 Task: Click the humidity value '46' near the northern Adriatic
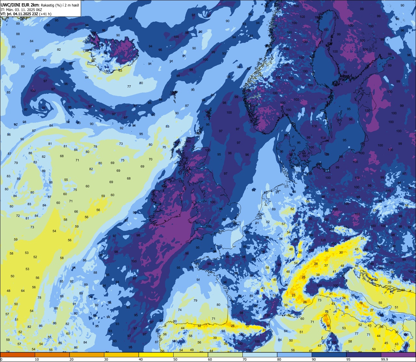[x=357, y=266]
